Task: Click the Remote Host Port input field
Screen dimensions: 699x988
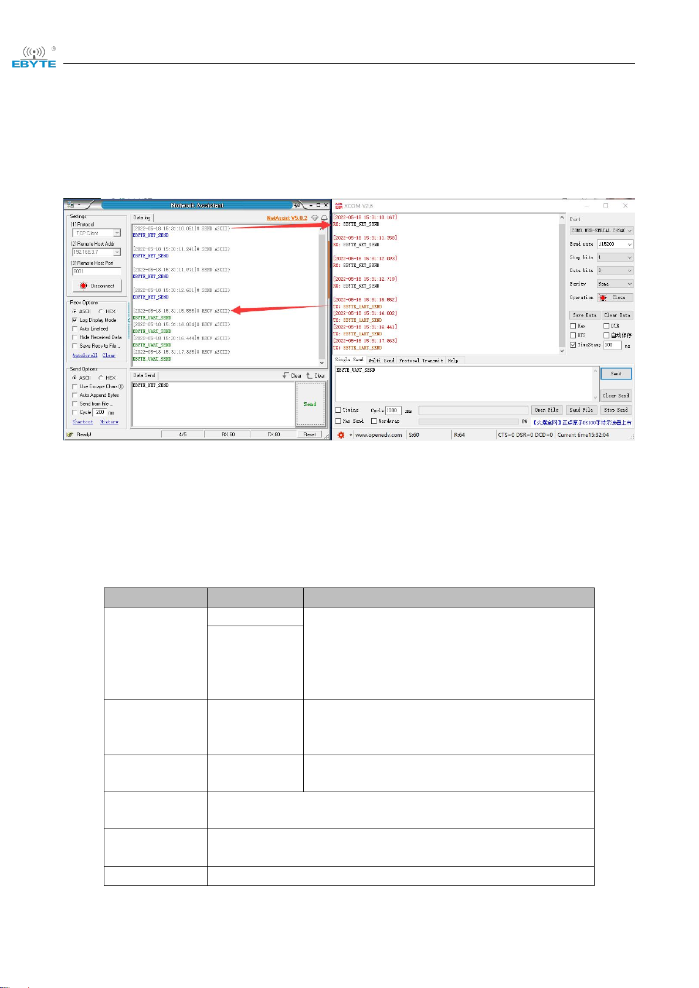Action: pos(96,271)
